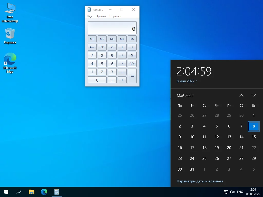Select May 15 in the calendar
263x197 pixels.
(254, 137)
